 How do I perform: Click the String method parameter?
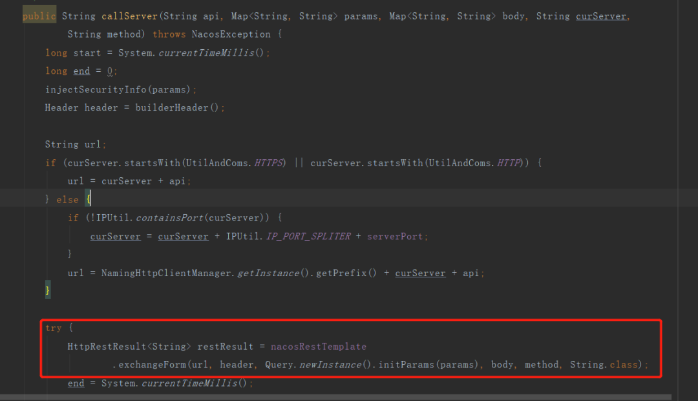(103, 34)
